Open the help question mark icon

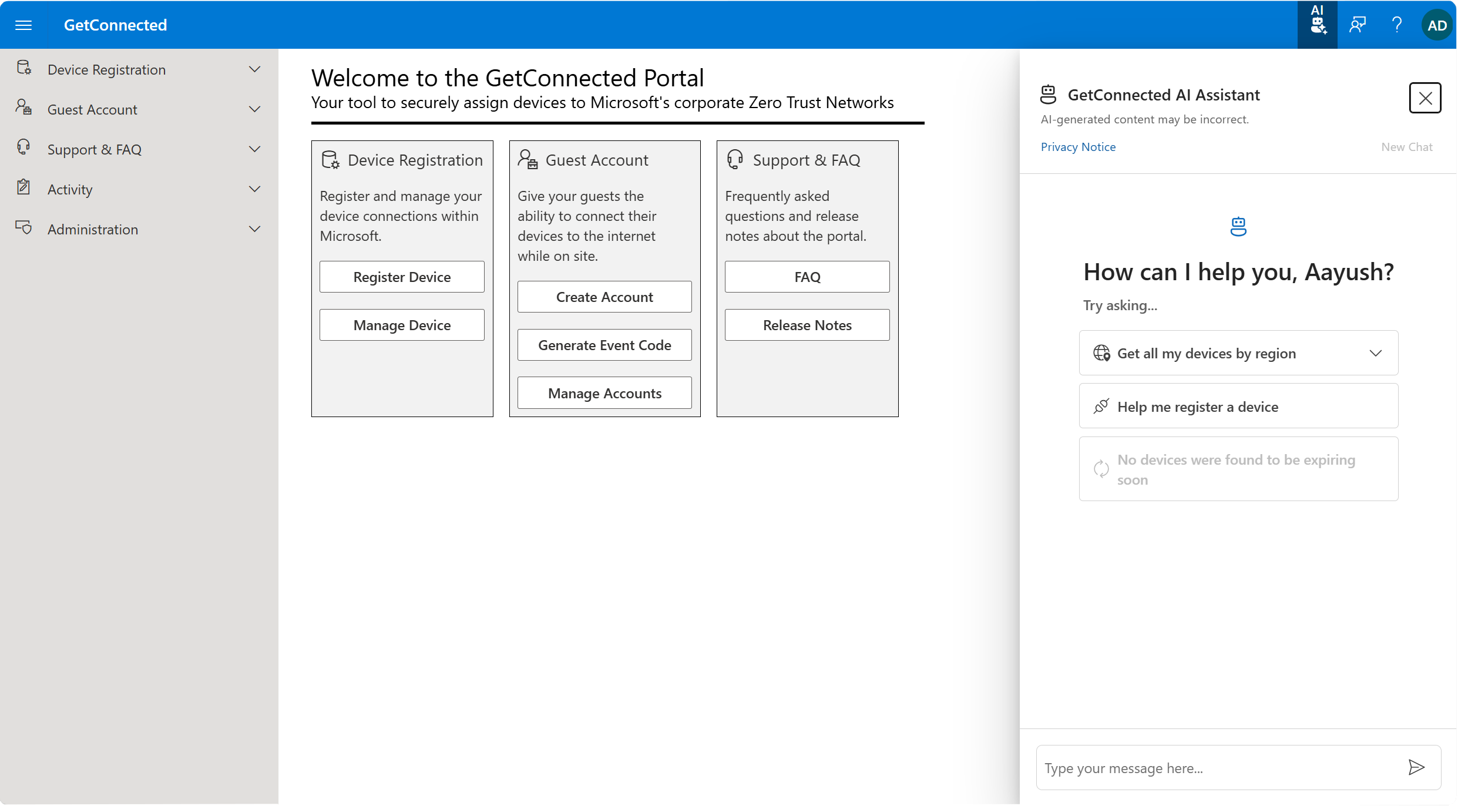click(1397, 25)
